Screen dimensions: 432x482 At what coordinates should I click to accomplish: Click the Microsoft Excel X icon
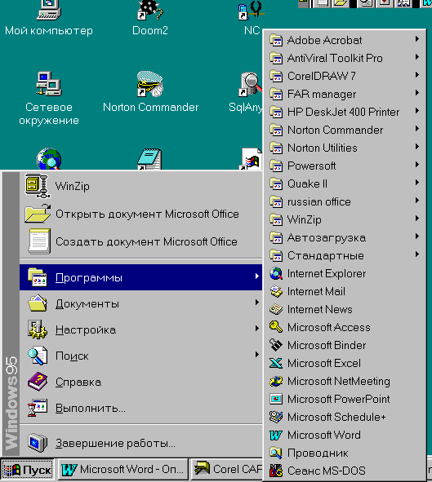click(276, 363)
